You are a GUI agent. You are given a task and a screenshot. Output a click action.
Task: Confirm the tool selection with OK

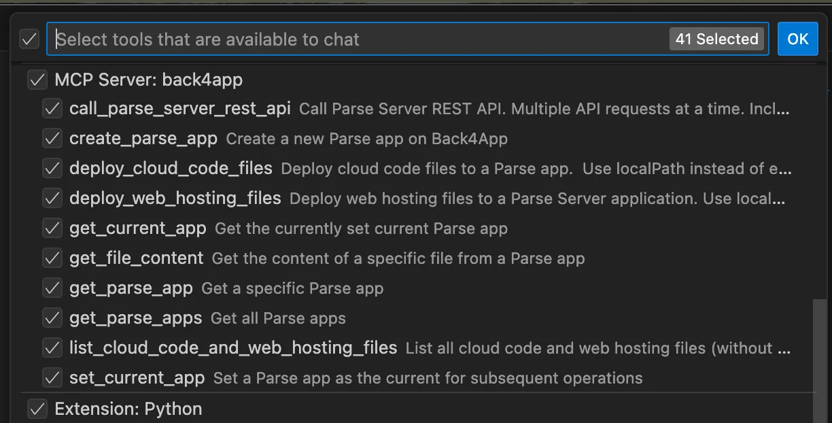point(797,39)
